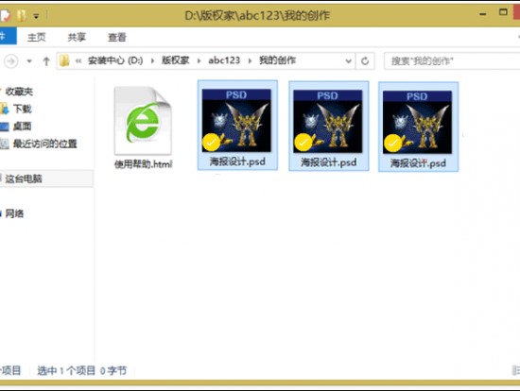Go to 版权家 breadcrumb folder
The width and height of the screenshot is (520, 391).
click(176, 60)
